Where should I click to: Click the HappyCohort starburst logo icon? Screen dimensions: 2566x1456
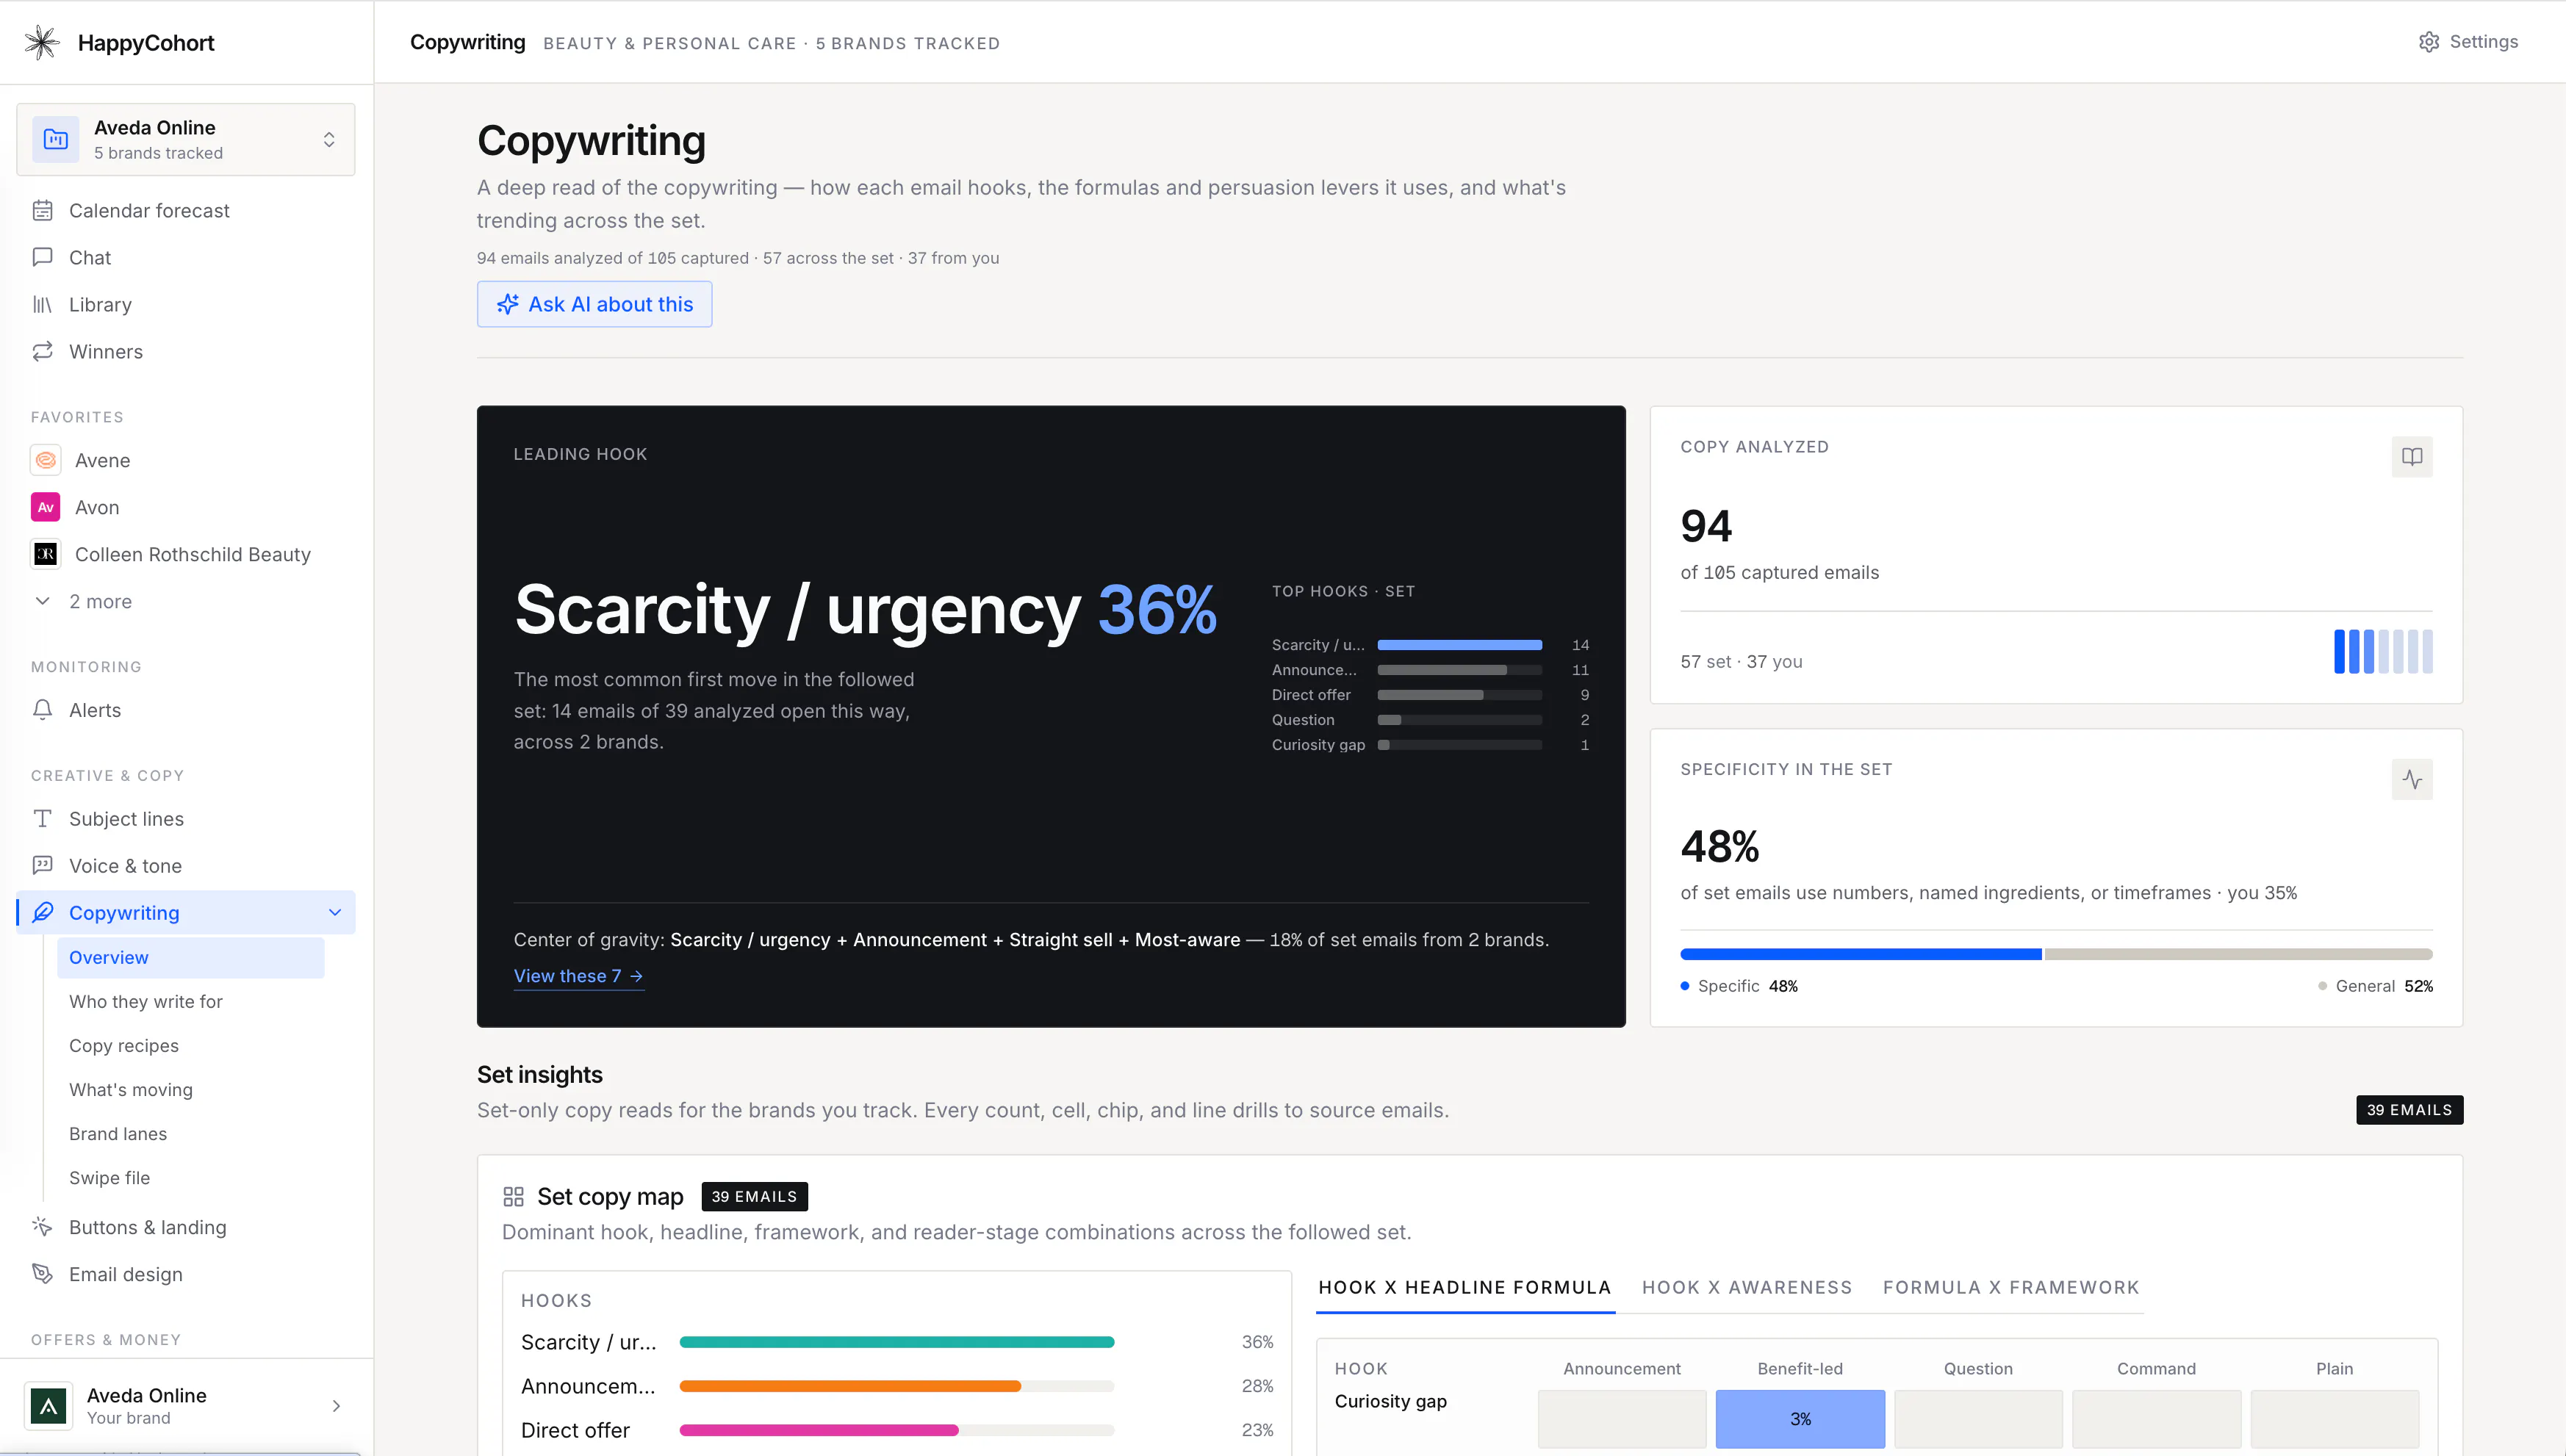42,42
